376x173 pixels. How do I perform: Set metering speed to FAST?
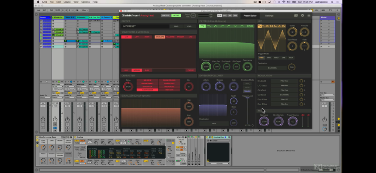pos(126,70)
